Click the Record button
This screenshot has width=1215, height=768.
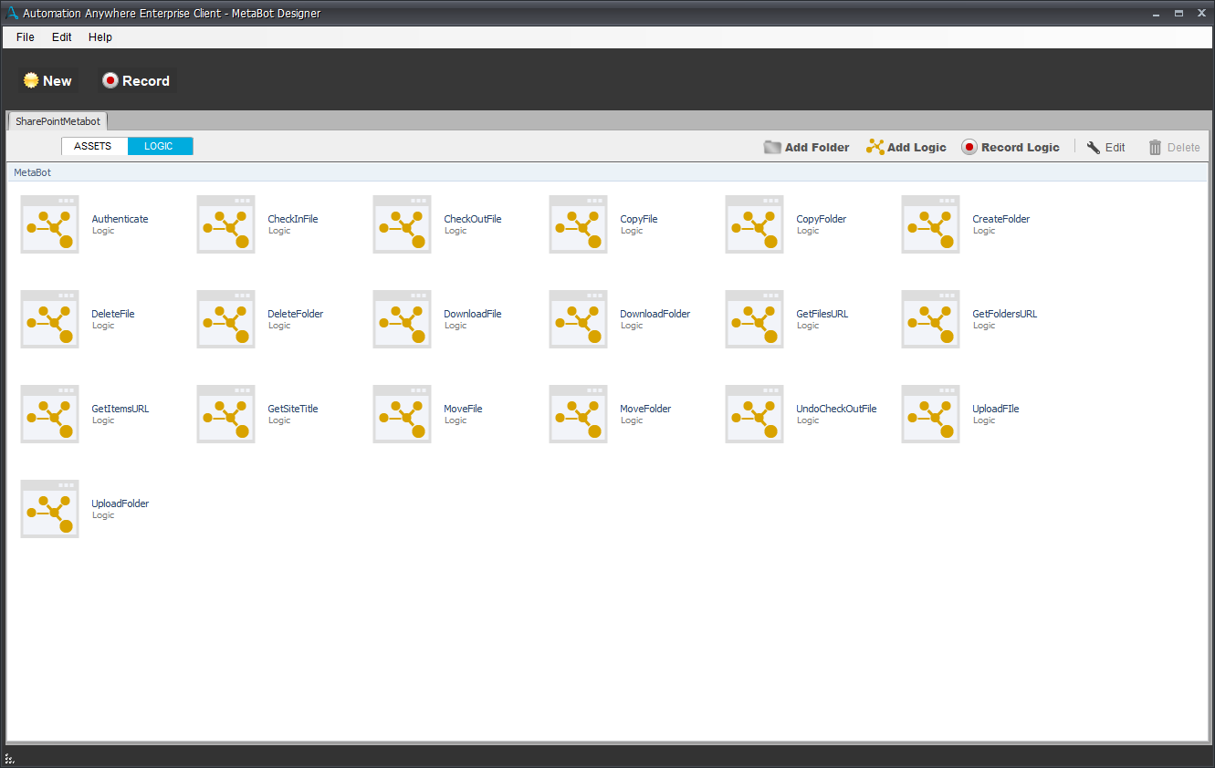(x=136, y=81)
